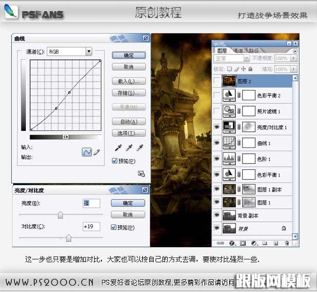
Task: Show the 色彩平衡 2 layer visibility box
Action: tap(217, 95)
